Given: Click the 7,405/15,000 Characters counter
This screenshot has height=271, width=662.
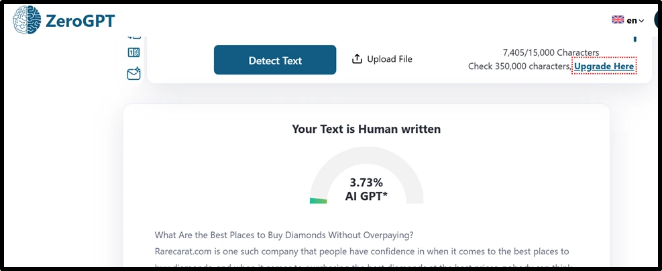Looking at the screenshot, I should pyautogui.click(x=551, y=52).
